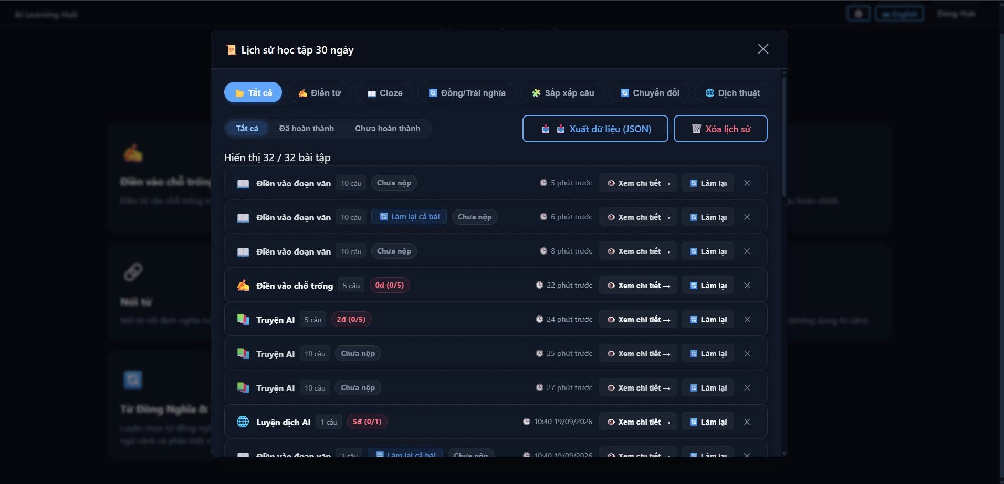Remove the entry from 6 phút trước

tap(747, 217)
